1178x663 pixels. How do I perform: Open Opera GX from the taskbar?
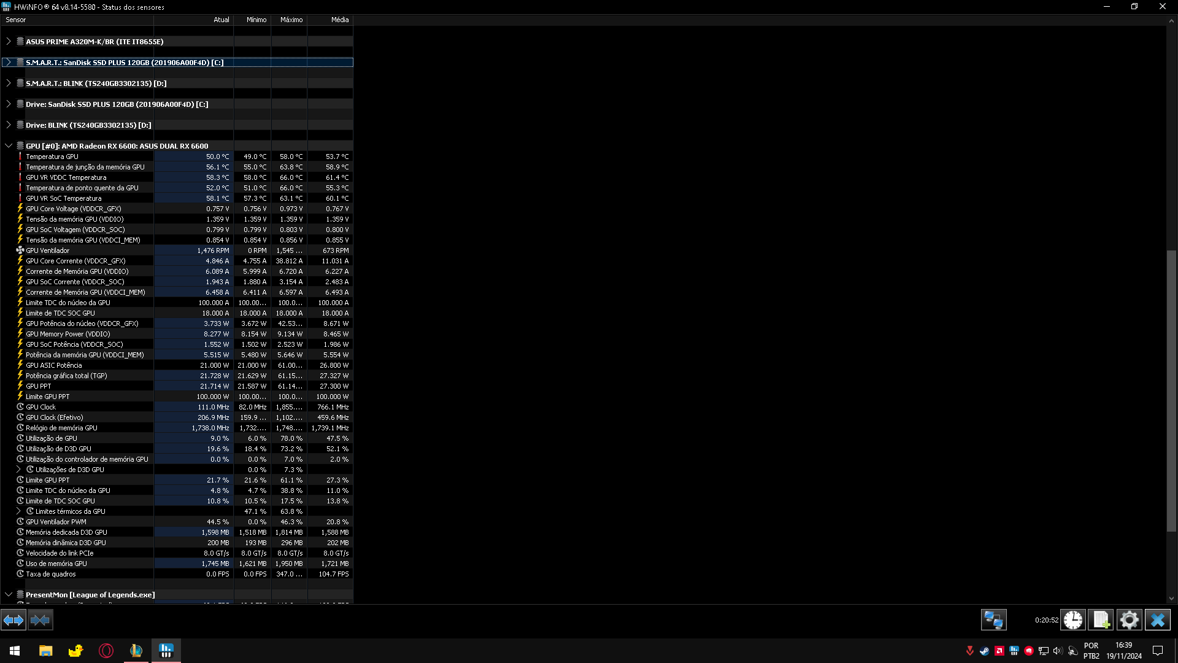pyautogui.click(x=106, y=651)
